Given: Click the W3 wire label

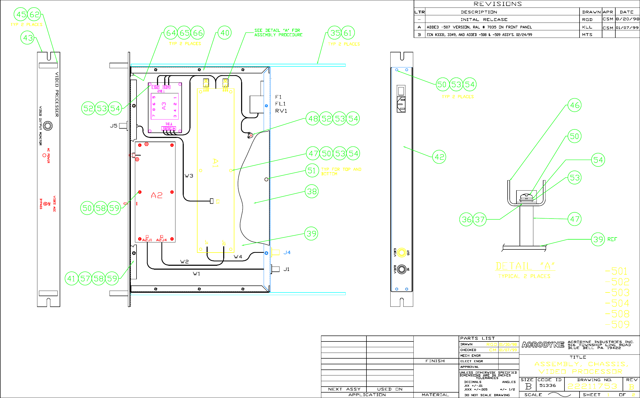Looking at the screenshot, I should pyautogui.click(x=189, y=176).
